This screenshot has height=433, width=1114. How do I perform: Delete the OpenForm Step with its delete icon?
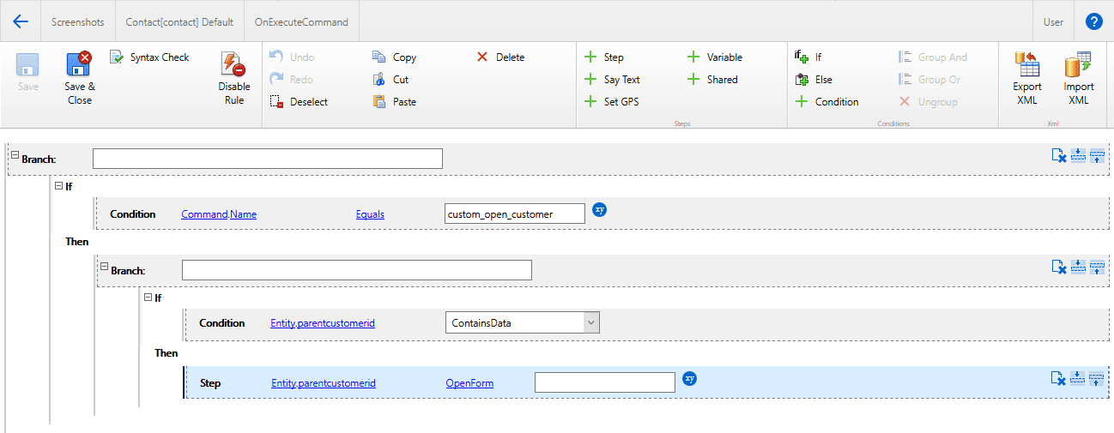pos(1059,378)
